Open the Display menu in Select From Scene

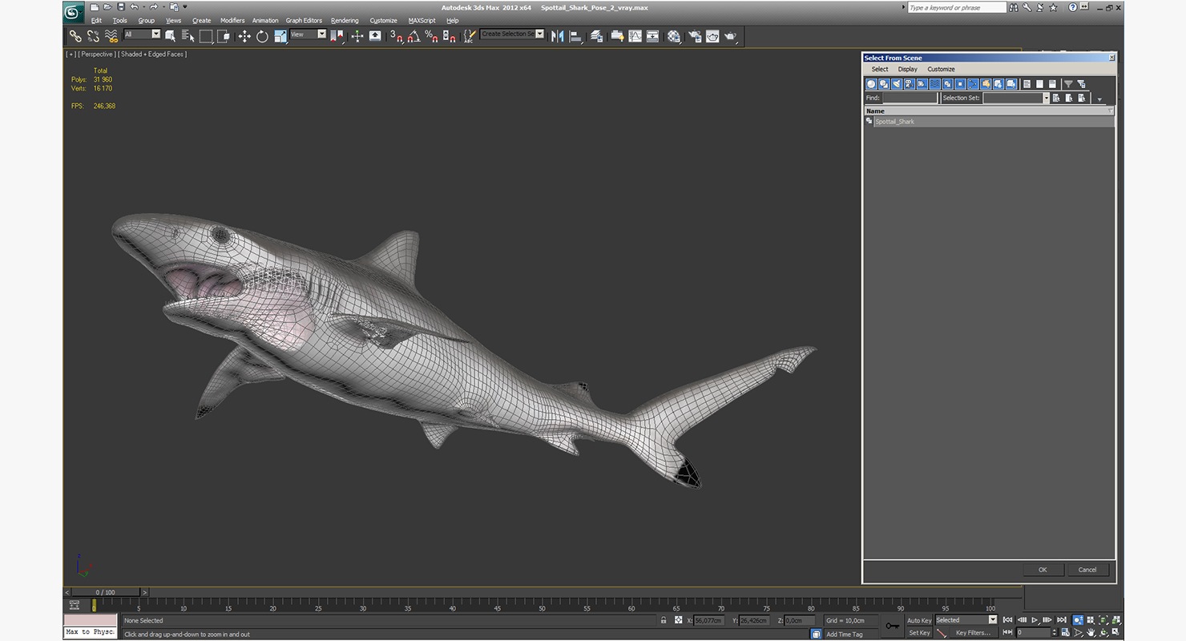click(907, 69)
